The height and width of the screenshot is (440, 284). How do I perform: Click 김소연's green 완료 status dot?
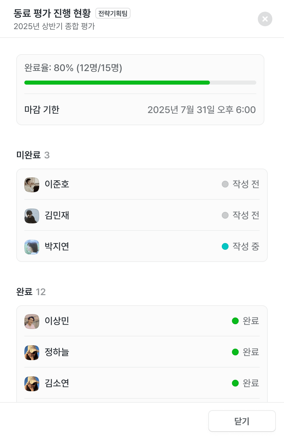[235, 383]
